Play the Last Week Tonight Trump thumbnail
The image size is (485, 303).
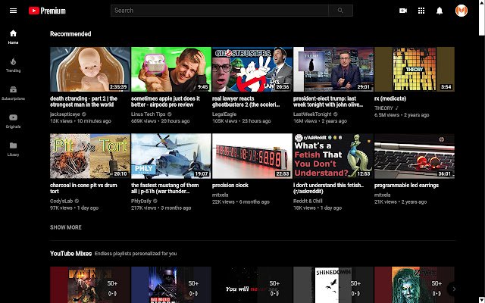click(x=333, y=69)
